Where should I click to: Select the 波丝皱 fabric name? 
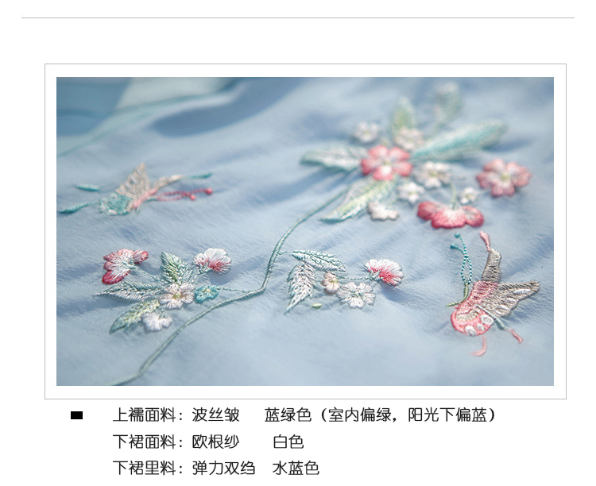pos(215,415)
